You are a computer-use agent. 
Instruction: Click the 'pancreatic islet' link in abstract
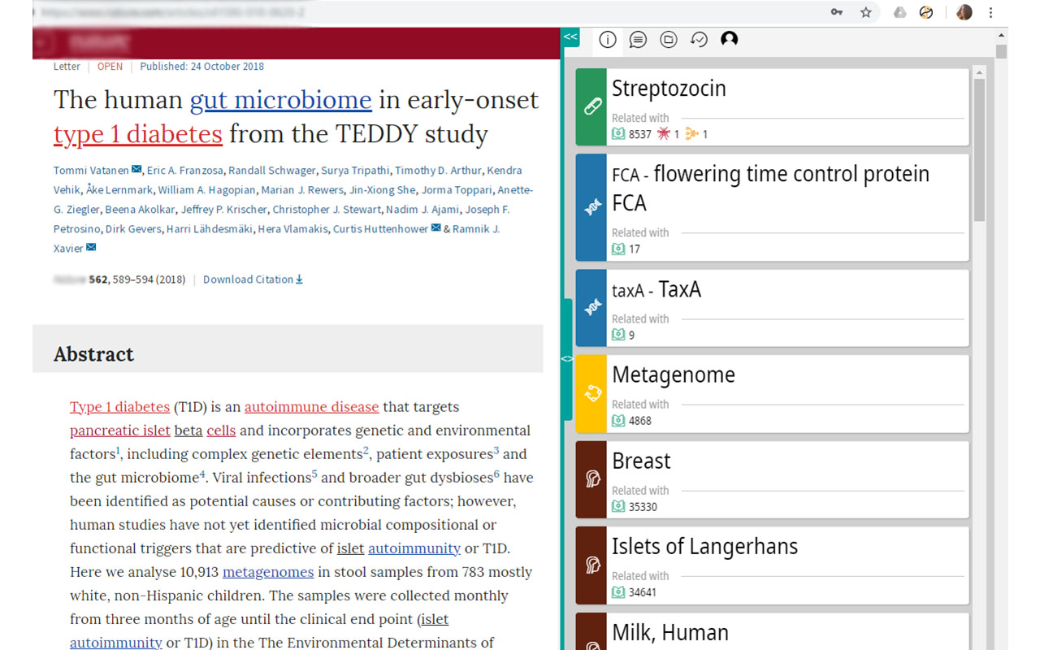[x=120, y=431]
